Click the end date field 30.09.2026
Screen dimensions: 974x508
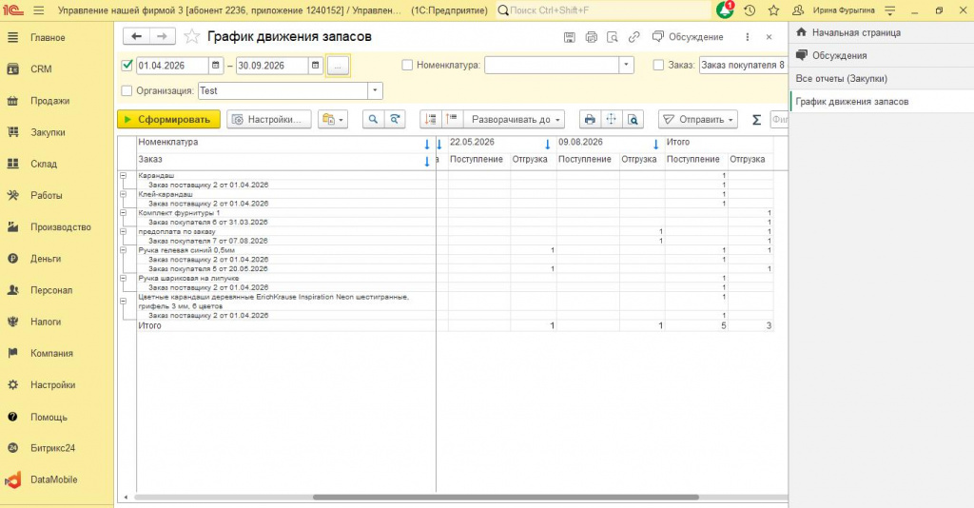point(272,66)
